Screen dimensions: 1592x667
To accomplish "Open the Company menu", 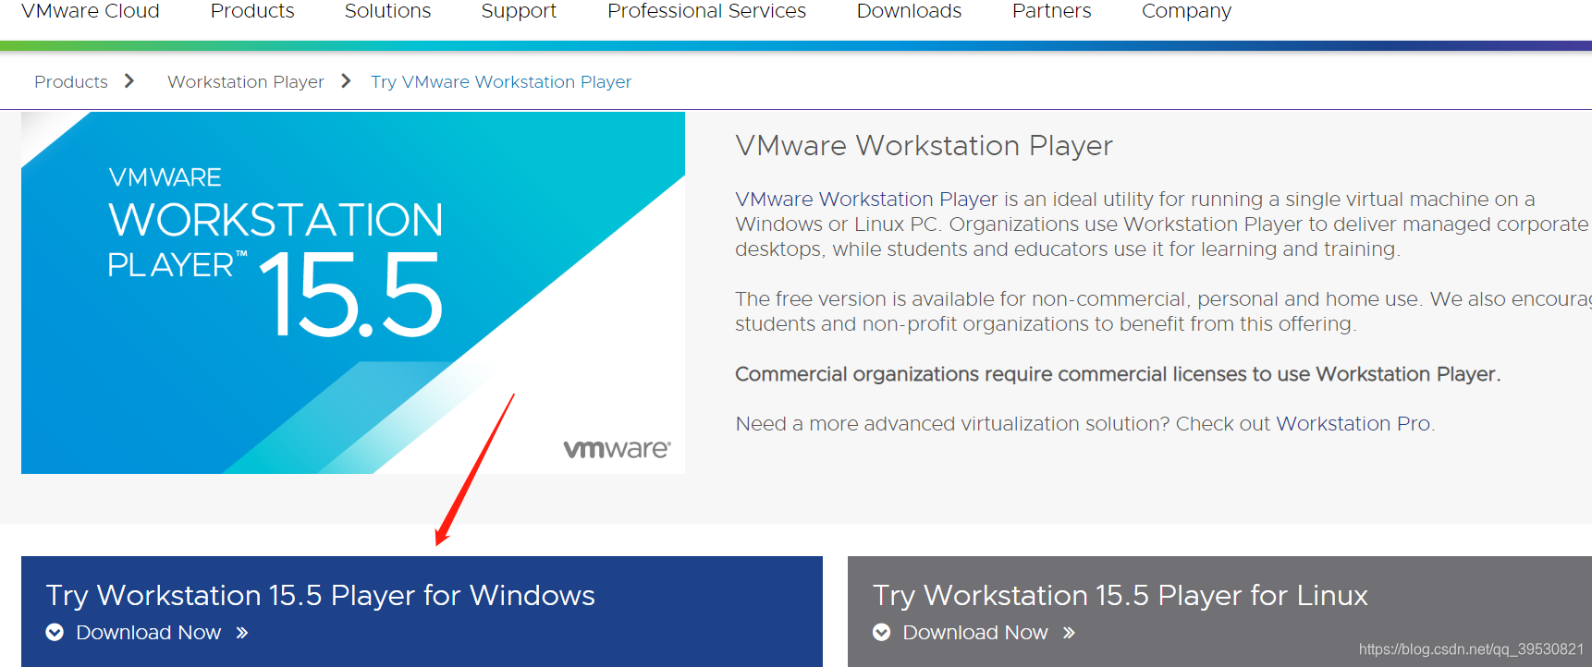I will (1186, 11).
